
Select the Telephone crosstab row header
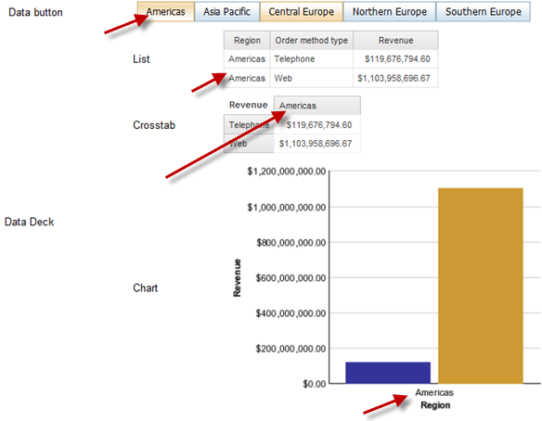coord(249,124)
